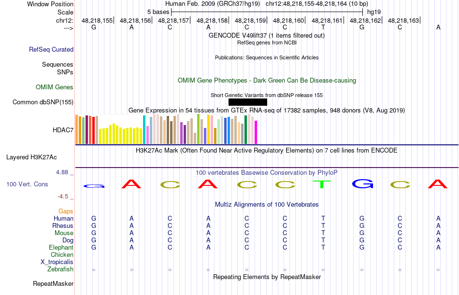The width and height of the screenshot is (459, 295).
Task: Select the Rhesus alignment row label
Action: [x=63, y=226]
